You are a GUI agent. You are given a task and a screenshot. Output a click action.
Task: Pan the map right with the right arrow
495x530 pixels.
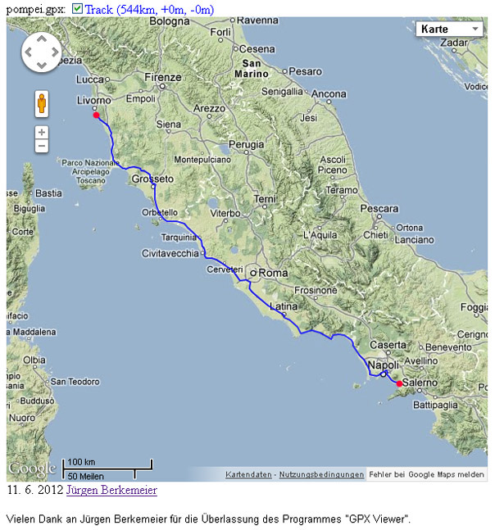pos(53,53)
